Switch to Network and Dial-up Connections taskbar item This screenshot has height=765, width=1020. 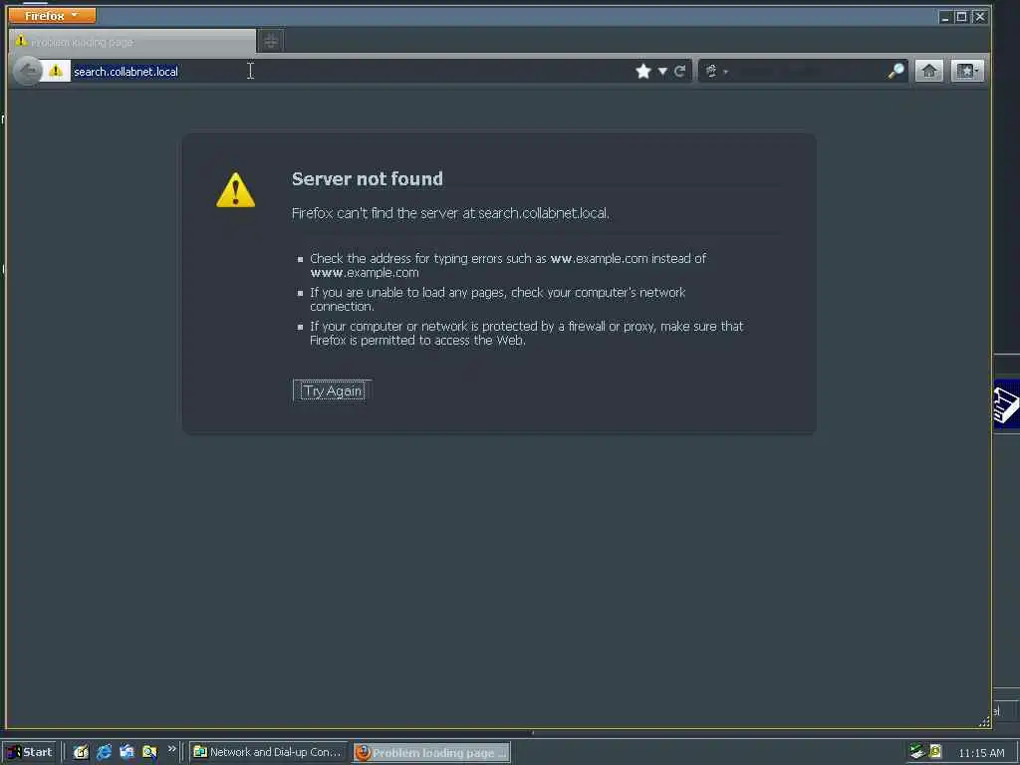(x=268, y=752)
